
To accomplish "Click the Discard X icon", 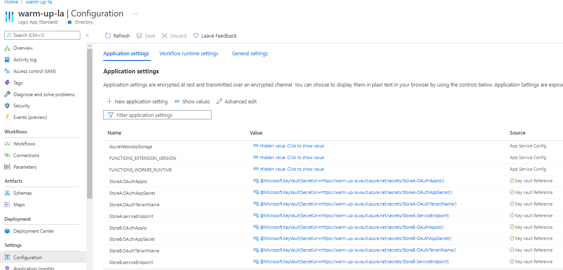I will tap(164, 36).
